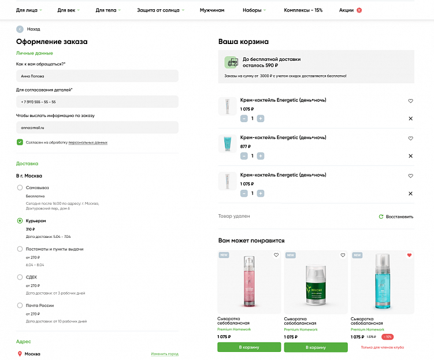Expand the Наборы dropdown menu

pyautogui.click(x=254, y=10)
